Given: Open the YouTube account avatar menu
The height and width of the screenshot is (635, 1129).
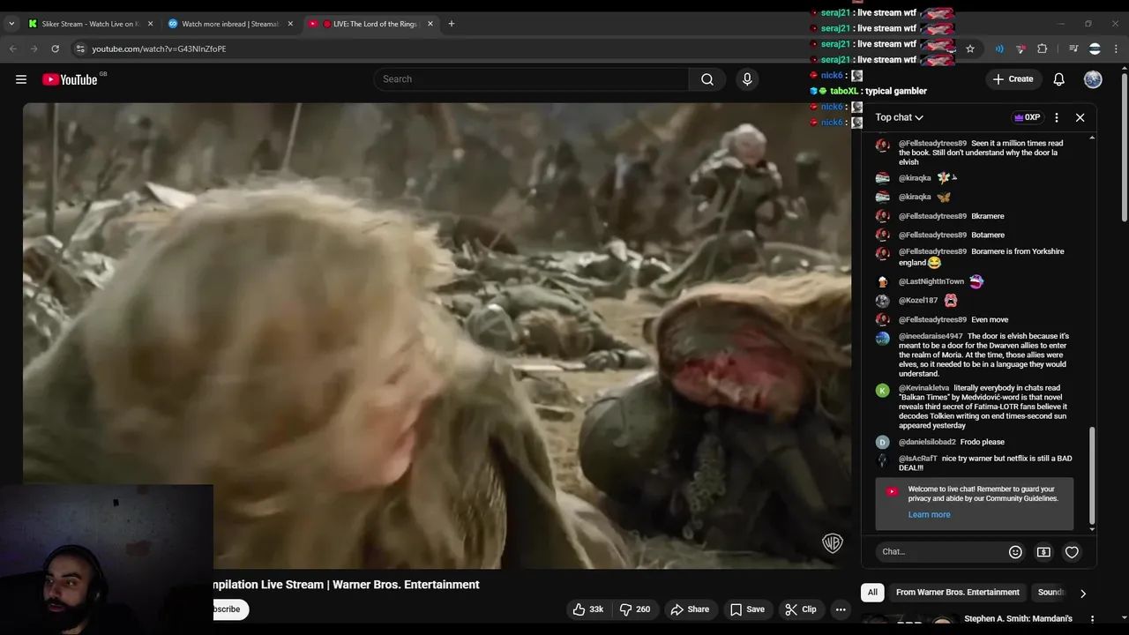Looking at the screenshot, I should coord(1093,79).
